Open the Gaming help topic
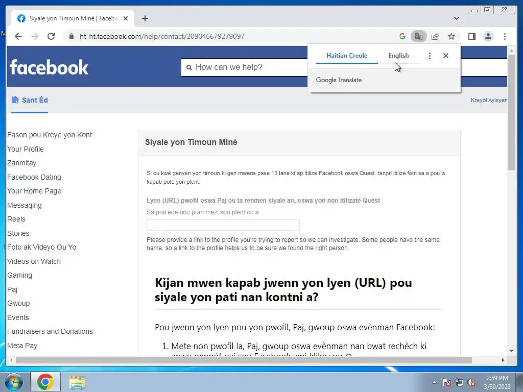The height and width of the screenshot is (392, 523). click(x=20, y=275)
